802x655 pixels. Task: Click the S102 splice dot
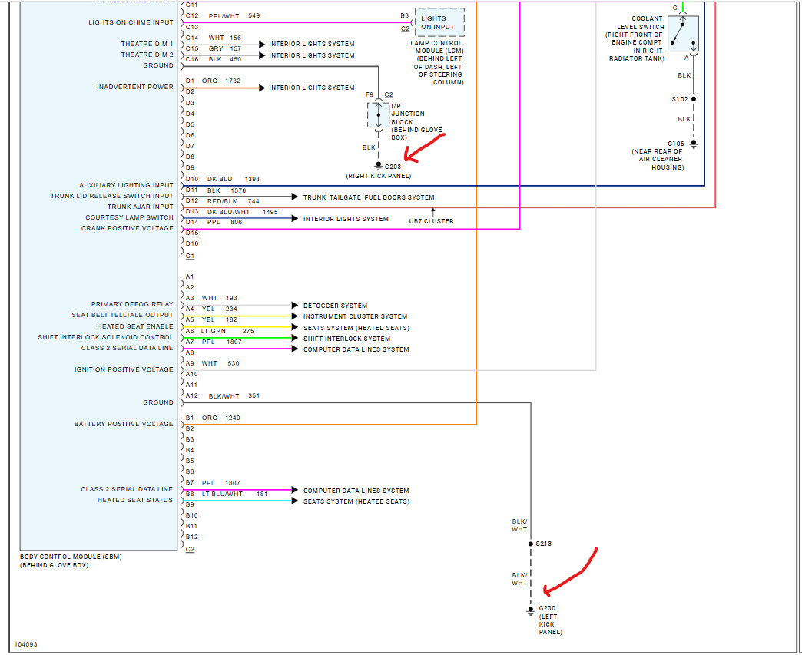[694, 99]
